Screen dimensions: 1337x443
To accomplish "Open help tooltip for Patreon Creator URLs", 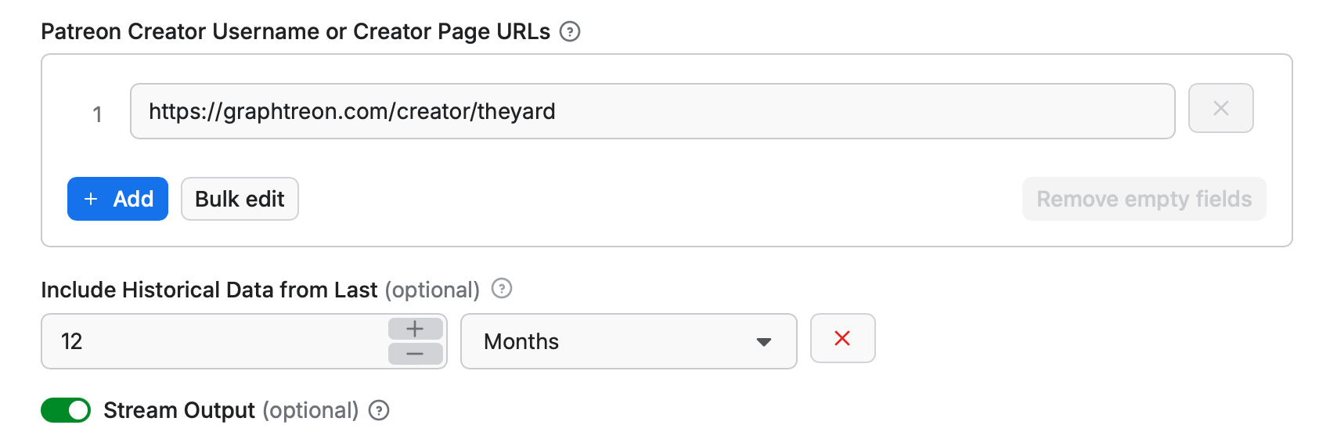I will click(570, 32).
